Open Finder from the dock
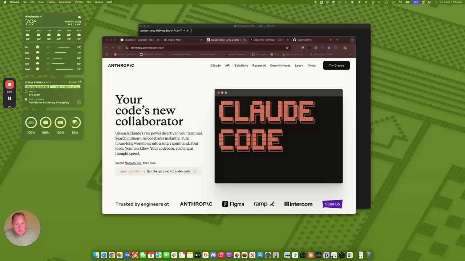The width and height of the screenshot is (465, 261). click(x=96, y=255)
